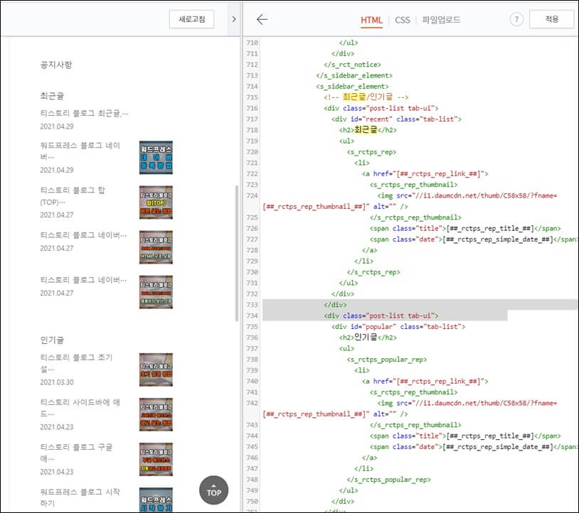This screenshot has height=513, width=579.
Task: Click line 722 a href rctps_rep_link
Action: [425, 173]
